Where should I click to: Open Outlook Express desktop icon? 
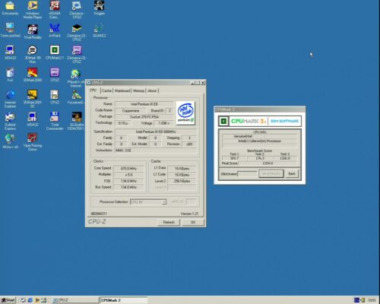point(10,121)
